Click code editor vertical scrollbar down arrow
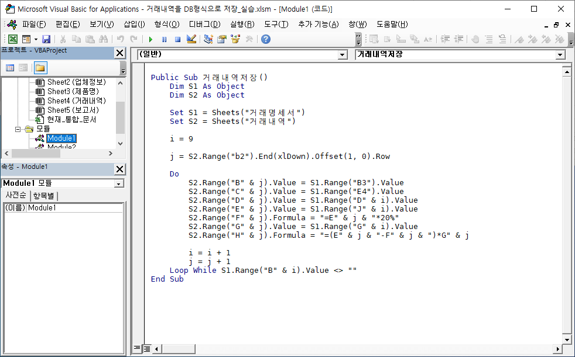The height and width of the screenshot is (357, 575). point(567,339)
